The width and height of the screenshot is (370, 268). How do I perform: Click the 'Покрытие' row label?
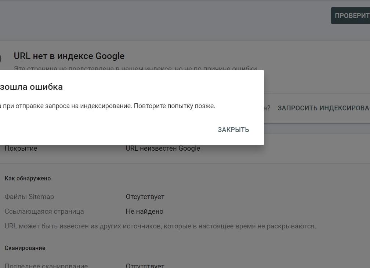pos(21,148)
